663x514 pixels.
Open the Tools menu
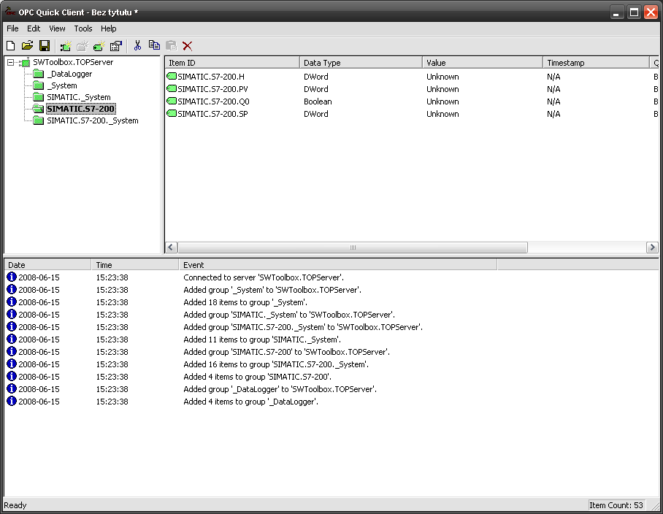[83, 28]
